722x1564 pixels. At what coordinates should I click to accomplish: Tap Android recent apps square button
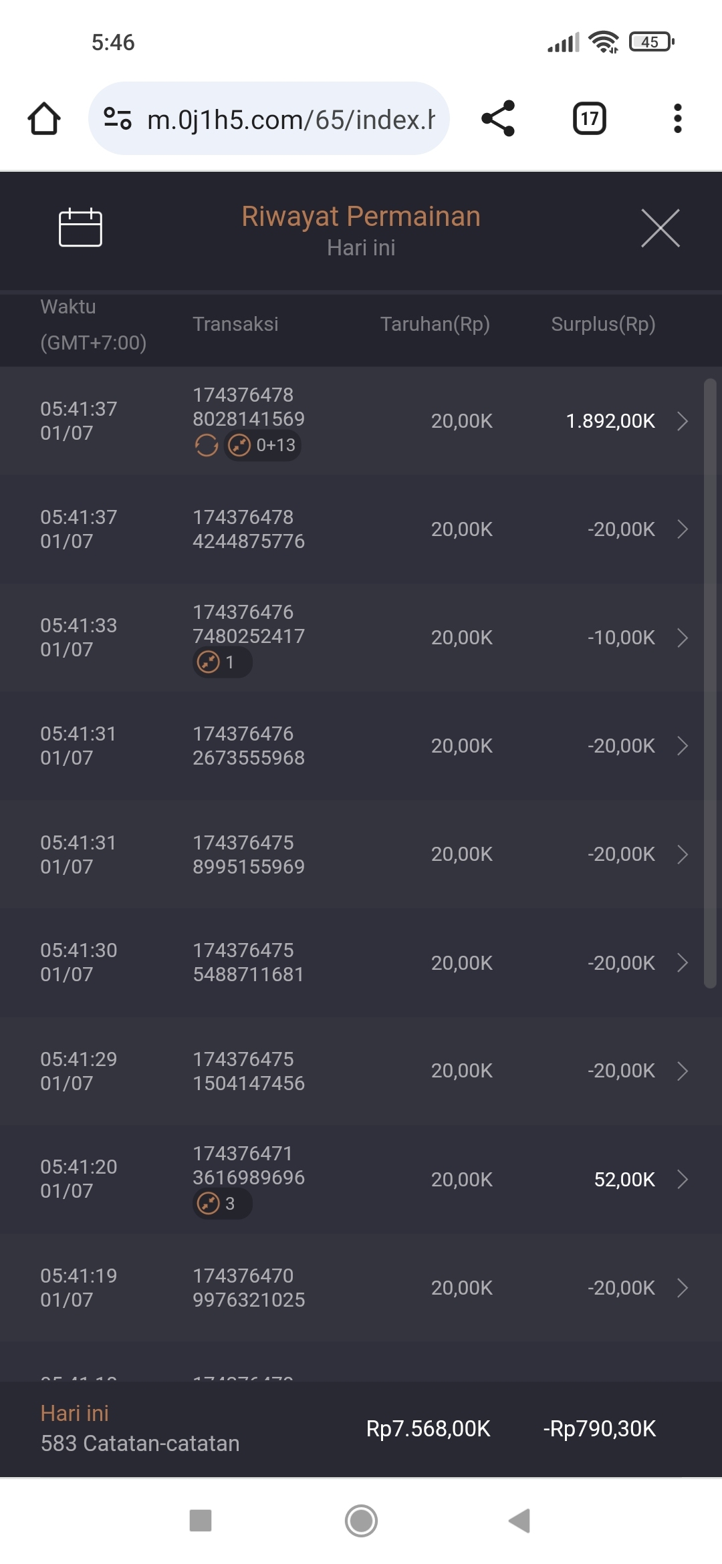pyautogui.click(x=201, y=1521)
